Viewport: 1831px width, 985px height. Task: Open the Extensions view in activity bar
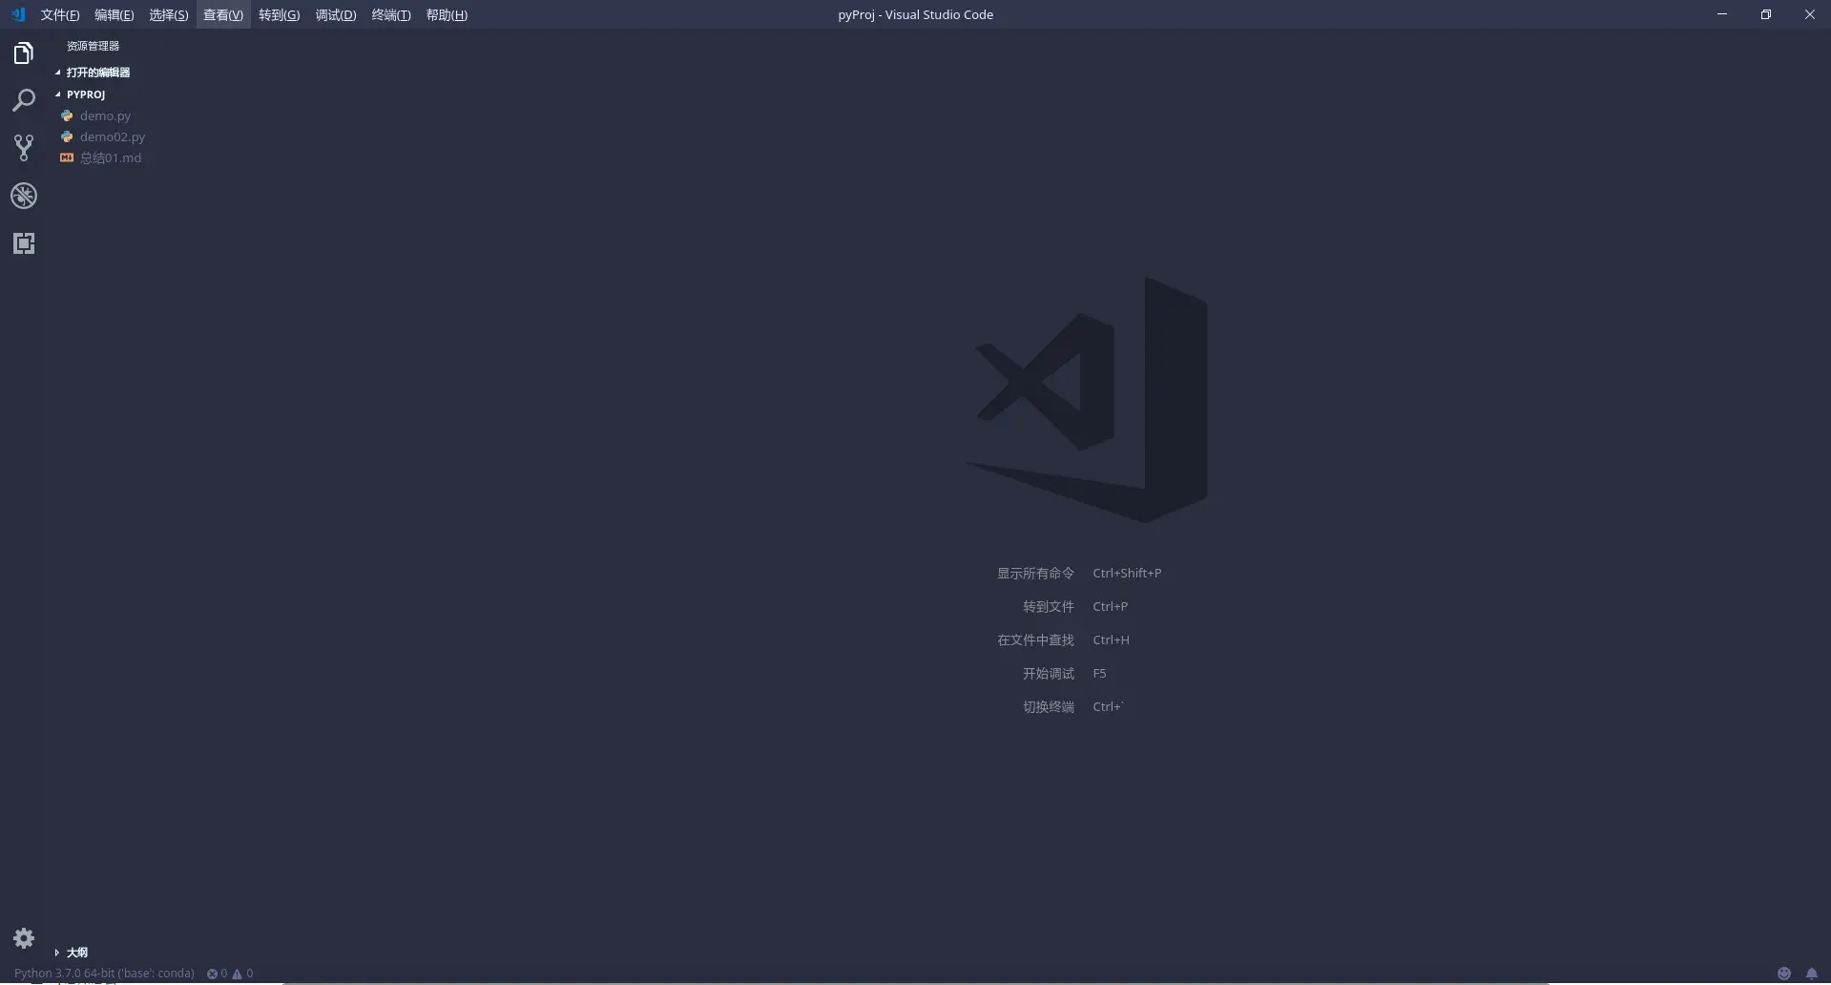pyautogui.click(x=24, y=243)
